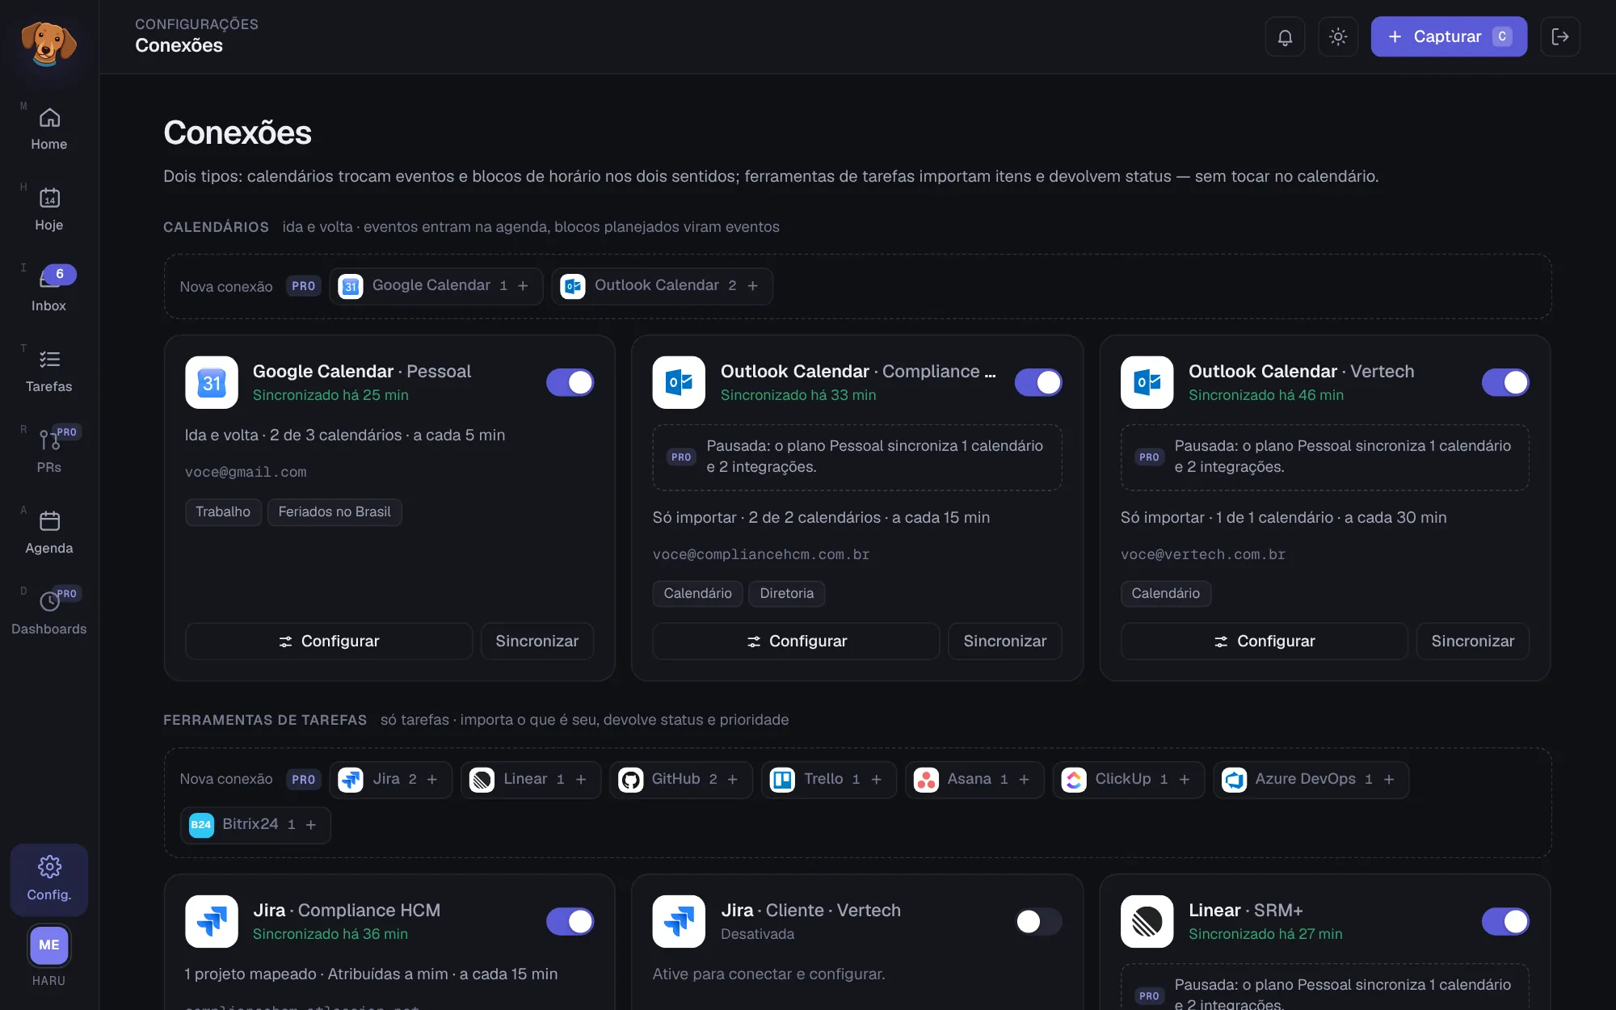Open the notifications bell
Image resolution: width=1616 pixels, height=1010 pixels.
point(1285,37)
